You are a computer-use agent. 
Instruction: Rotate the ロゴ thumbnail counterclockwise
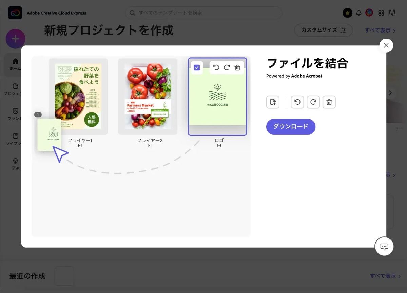pyautogui.click(x=216, y=67)
